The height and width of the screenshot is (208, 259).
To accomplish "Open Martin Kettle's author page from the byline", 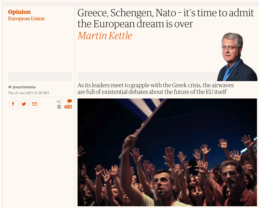I will pos(105,36).
